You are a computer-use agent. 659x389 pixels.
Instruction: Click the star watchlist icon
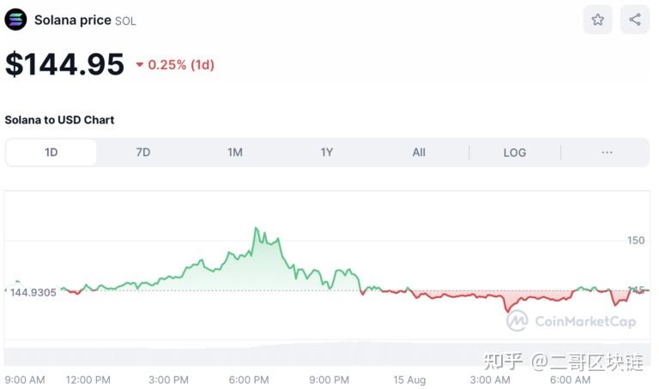pyautogui.click(x=598, y=20)
